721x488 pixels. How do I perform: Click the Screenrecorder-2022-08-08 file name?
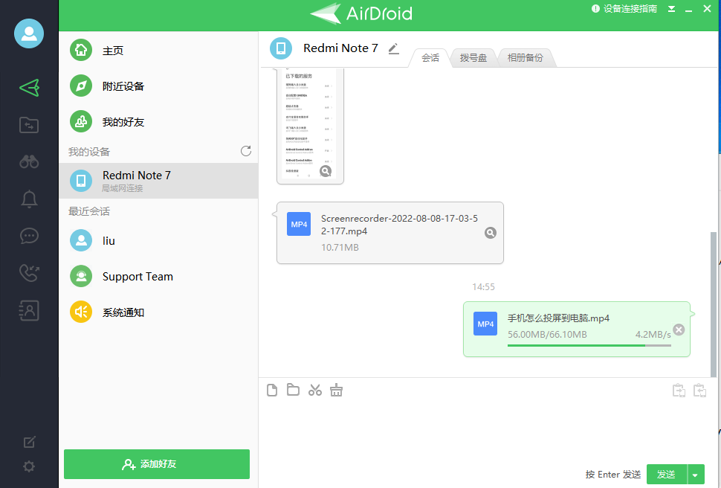point(399,225)
